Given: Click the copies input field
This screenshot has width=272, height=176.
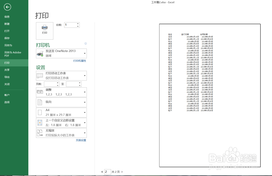Looking at the screenshot, I should (x=70, y=25).
